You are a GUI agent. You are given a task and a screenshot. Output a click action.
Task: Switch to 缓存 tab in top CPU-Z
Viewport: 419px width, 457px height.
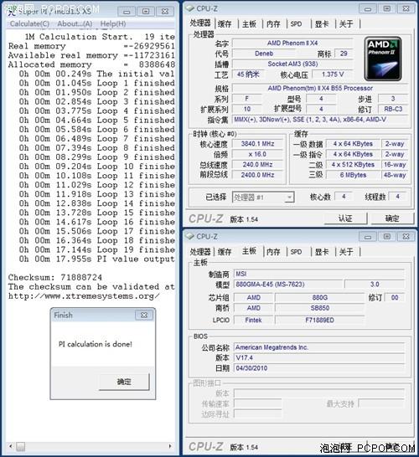point(225,24)
